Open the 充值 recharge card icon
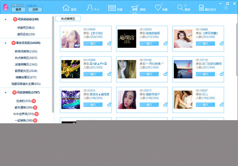The height and width of the screenshot is (166, 238). (112, 8)
